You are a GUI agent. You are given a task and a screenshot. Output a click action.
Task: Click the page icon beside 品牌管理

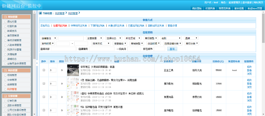5,85
